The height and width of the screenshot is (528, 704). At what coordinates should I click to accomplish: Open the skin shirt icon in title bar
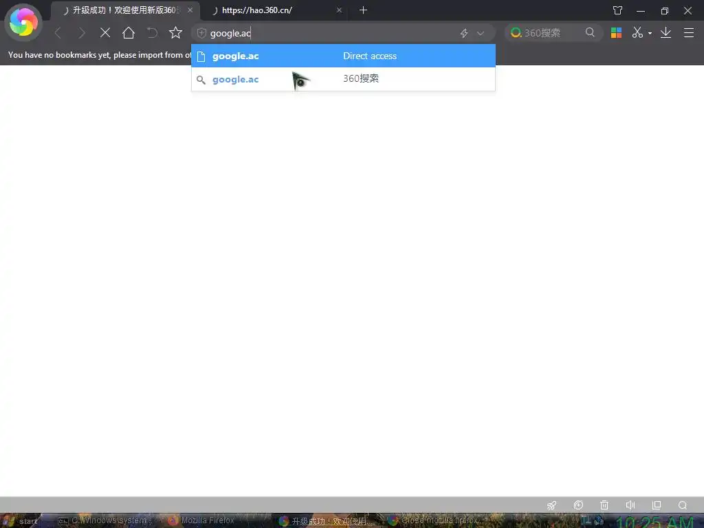[618, 10]
